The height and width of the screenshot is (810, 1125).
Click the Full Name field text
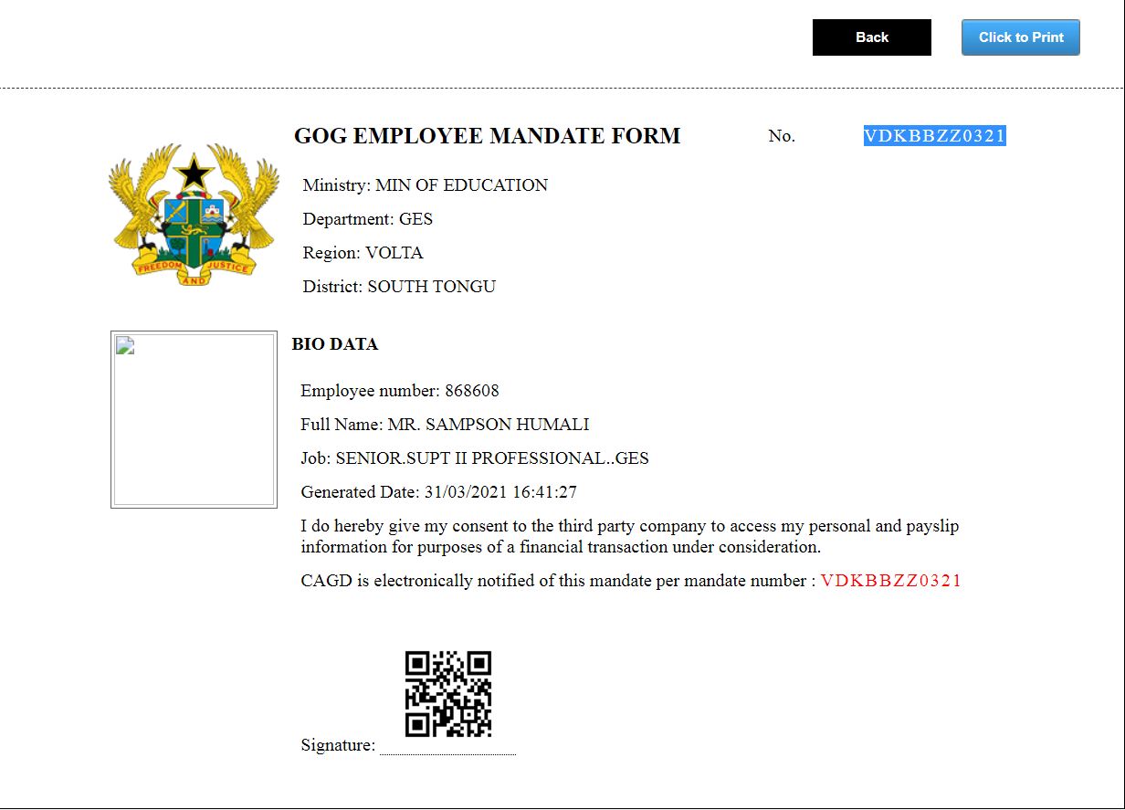[444, 425]
